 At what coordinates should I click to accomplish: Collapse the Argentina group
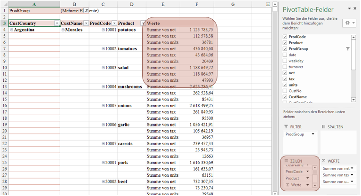(x=12, y=30)
